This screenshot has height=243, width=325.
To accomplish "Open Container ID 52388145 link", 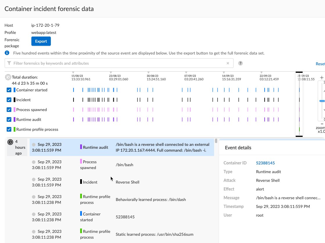I will (x=265, y=163).
